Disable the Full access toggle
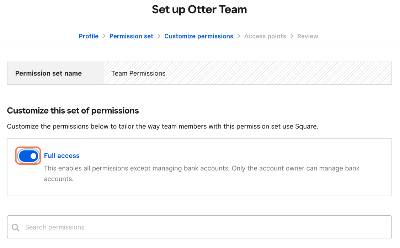The image size is (400, 248). pos(28,156)
